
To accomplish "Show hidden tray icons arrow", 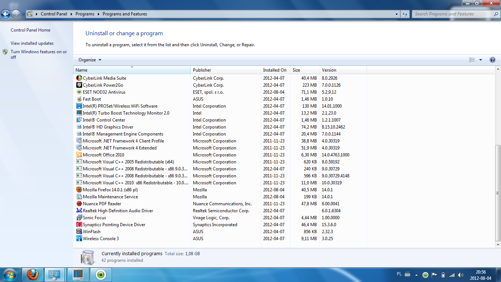I will click(x=416, y=275).
